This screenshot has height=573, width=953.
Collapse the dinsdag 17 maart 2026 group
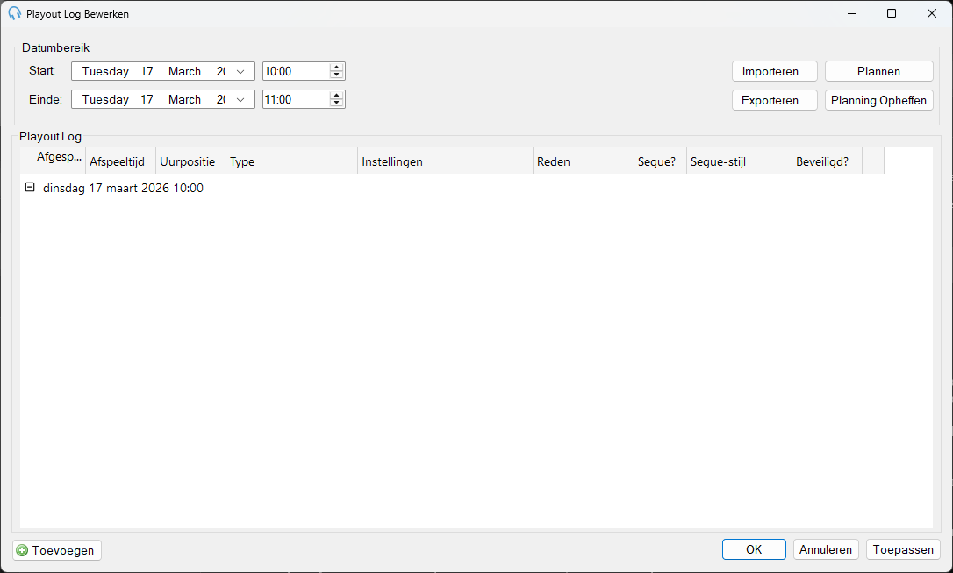click(30, 187)
